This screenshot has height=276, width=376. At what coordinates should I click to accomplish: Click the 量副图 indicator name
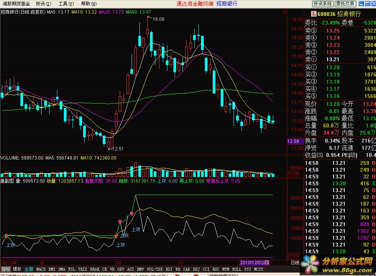pyautogui.click(x=7, y=181)
